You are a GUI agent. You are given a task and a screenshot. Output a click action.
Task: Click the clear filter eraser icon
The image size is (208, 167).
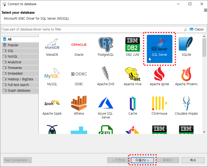186,29
